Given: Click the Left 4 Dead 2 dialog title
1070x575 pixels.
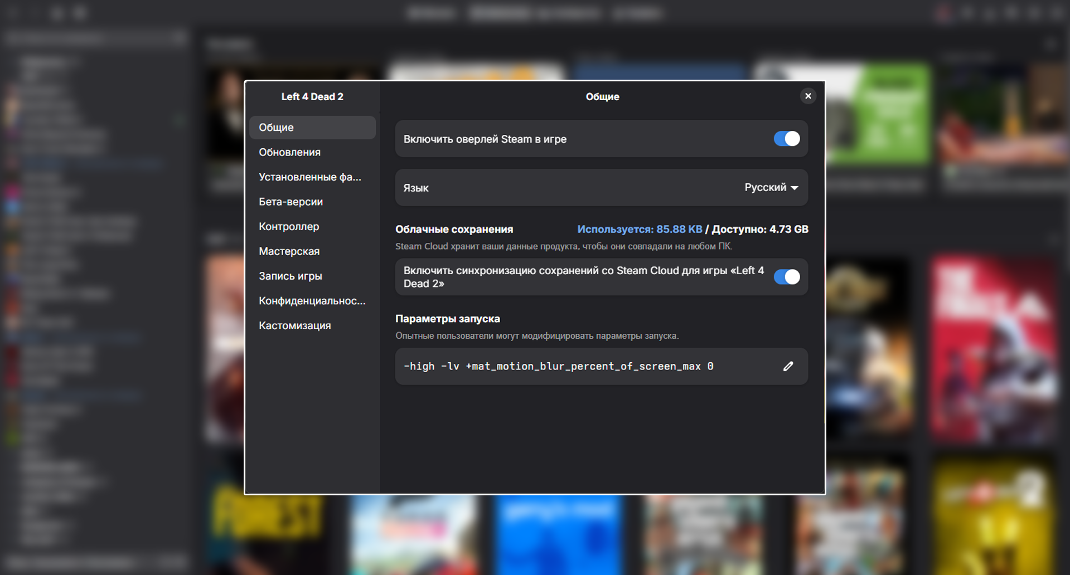Looking at the screenshot, I should (x=312, y=96).
